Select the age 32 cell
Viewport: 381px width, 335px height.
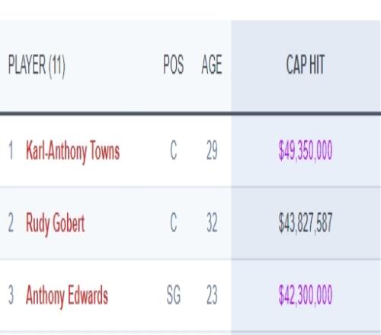coord(212,222)
